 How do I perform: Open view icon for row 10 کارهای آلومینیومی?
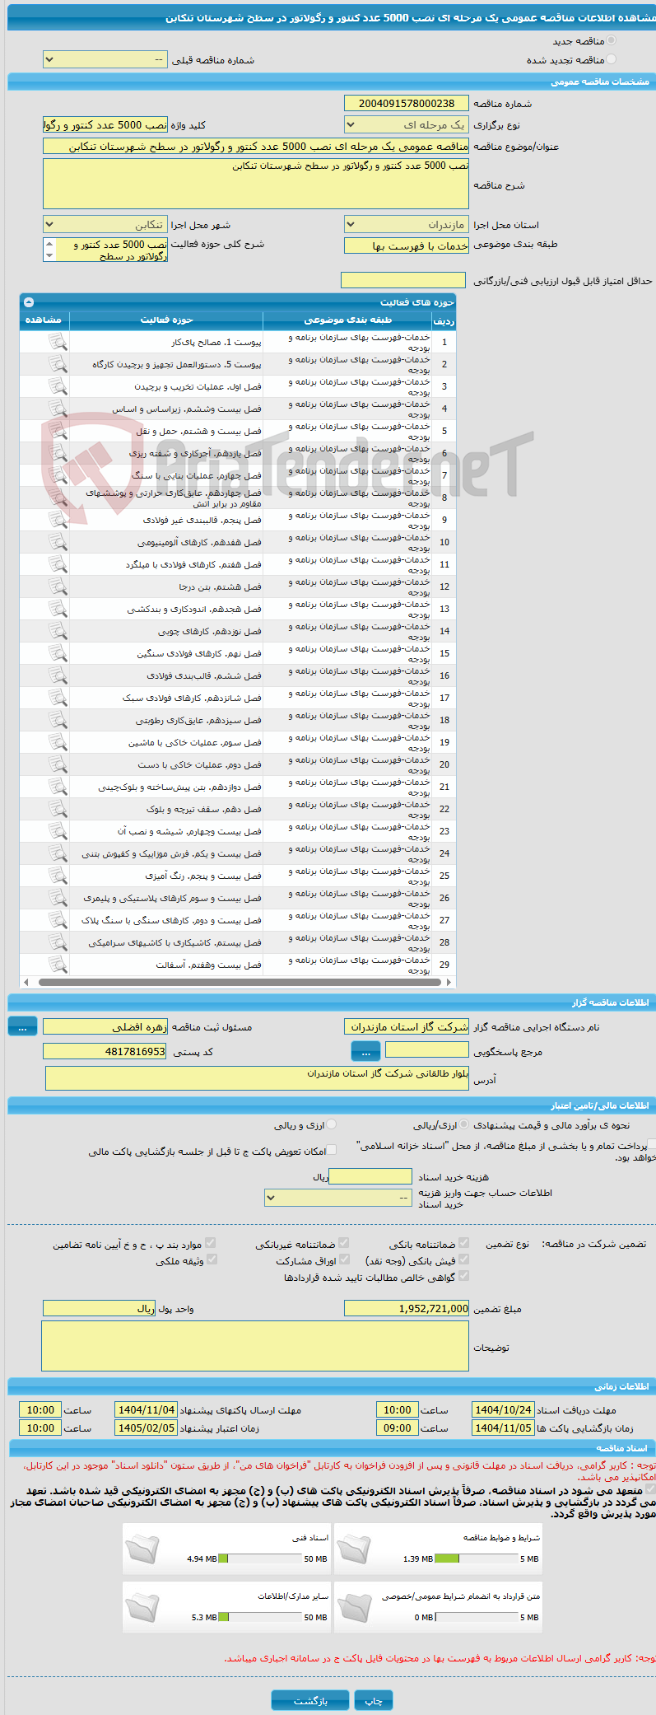tap(58, 542)
